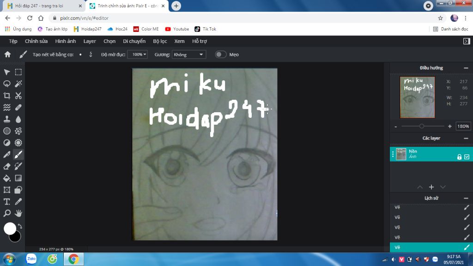
Task: Select the Hand pan tool
Action: click(18, 213)
